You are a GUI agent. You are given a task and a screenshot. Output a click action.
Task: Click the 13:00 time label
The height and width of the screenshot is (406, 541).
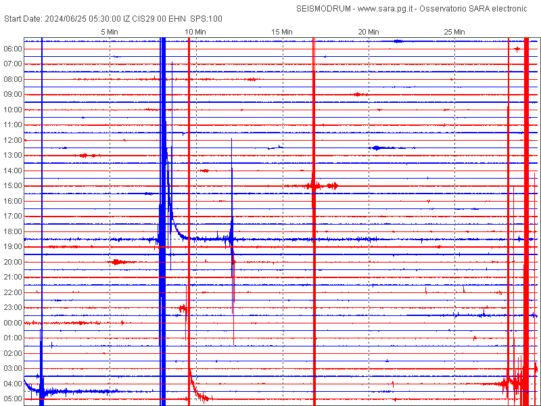coord(13,156)
